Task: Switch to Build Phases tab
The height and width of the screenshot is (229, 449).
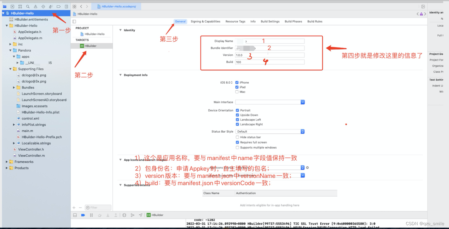Action: pyautogui.click(x=293, y=22)
